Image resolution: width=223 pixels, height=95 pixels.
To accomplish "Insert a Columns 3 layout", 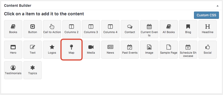I will click(x=91, y=29).
